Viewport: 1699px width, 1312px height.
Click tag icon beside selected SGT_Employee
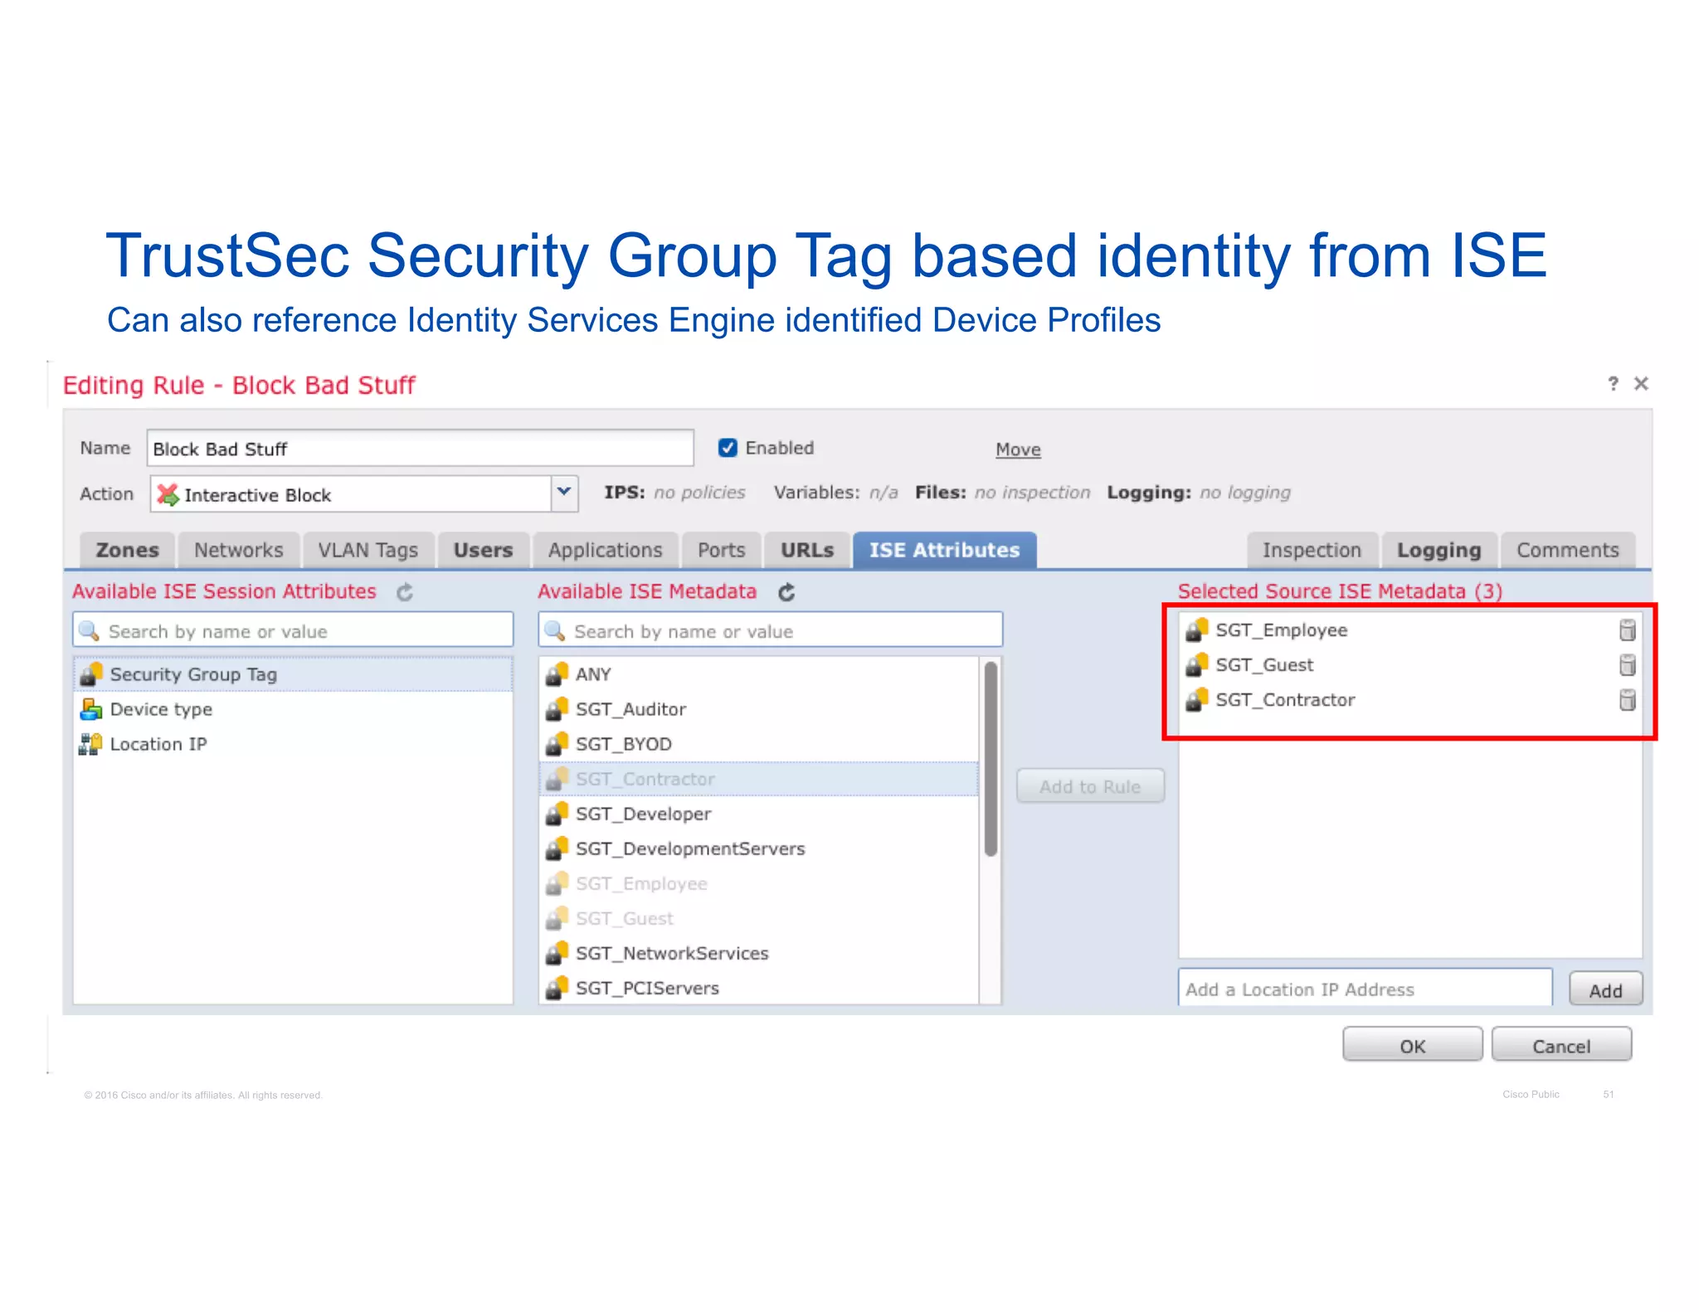click(1197, 630)
